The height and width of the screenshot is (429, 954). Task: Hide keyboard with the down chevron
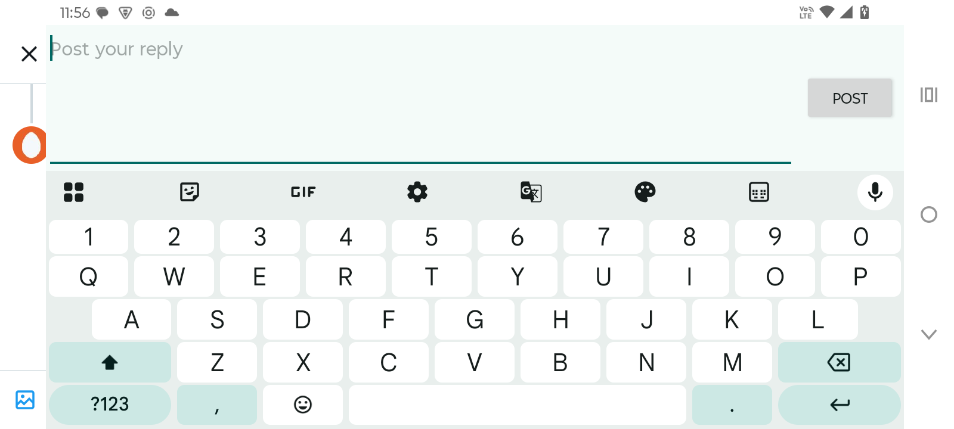tap(928, 334)
